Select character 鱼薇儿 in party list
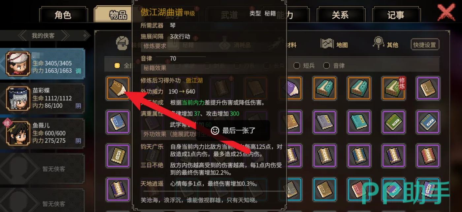This screenshot has height=212, width=462. tap(42, 133)
